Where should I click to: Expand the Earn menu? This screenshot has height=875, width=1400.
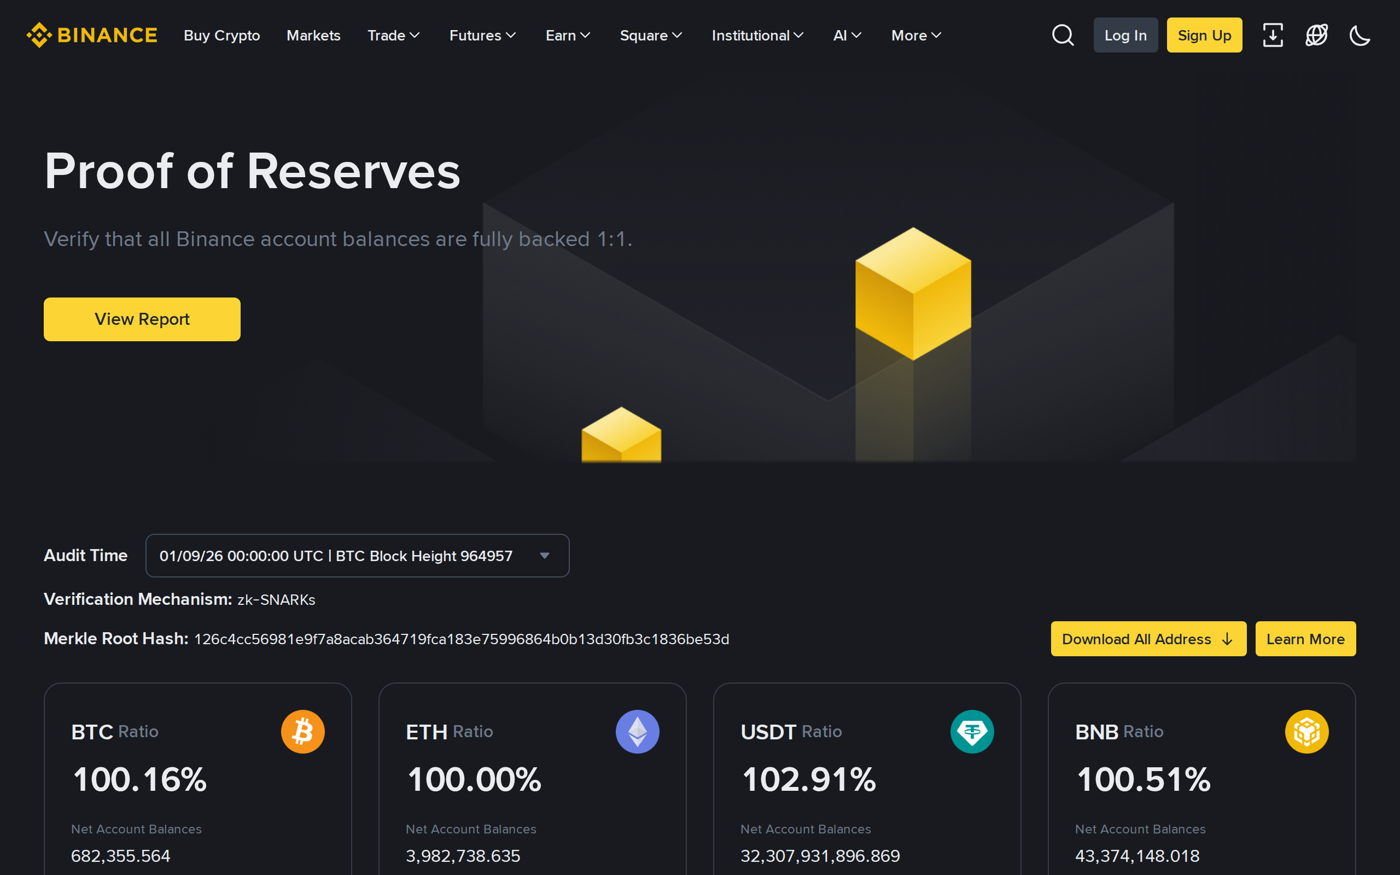(x=568, y=36)
